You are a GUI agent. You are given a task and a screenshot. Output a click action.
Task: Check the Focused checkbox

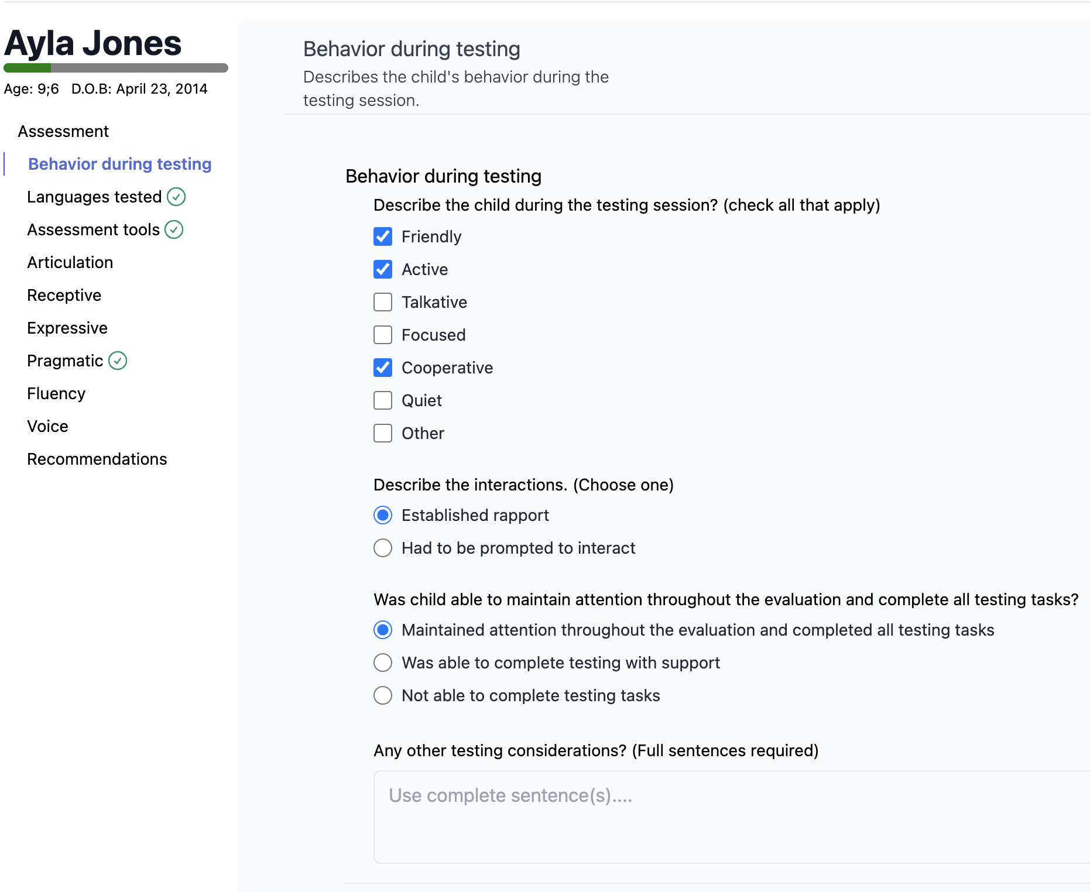tap(383, 335)
